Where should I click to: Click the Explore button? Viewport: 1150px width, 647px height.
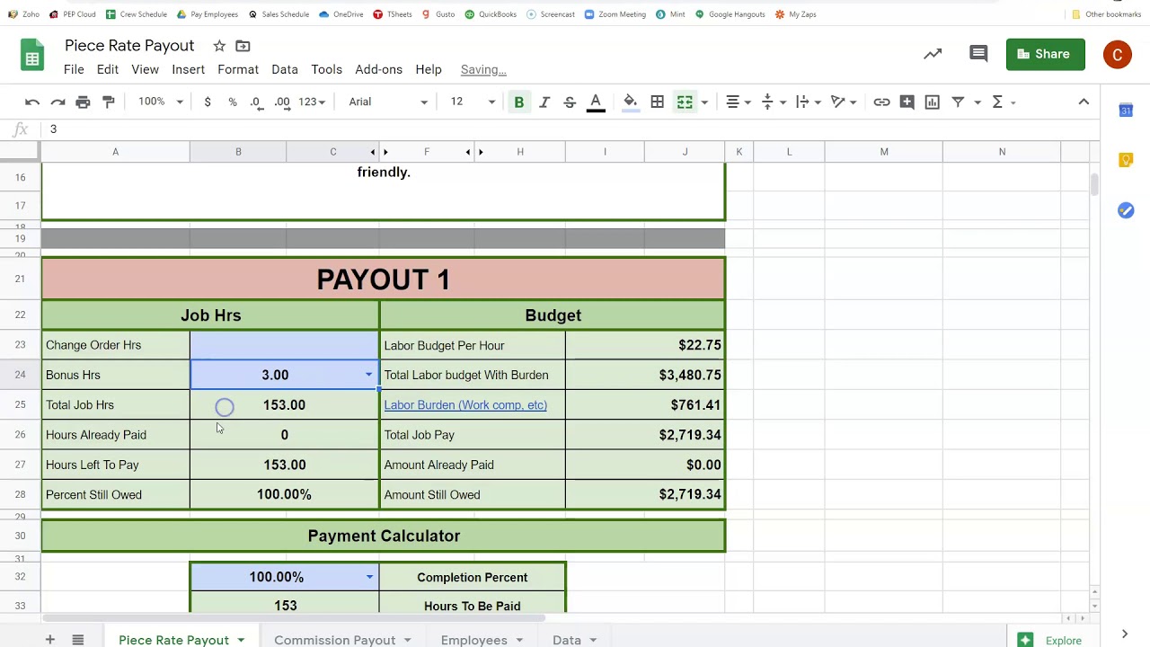(1050, 640)
